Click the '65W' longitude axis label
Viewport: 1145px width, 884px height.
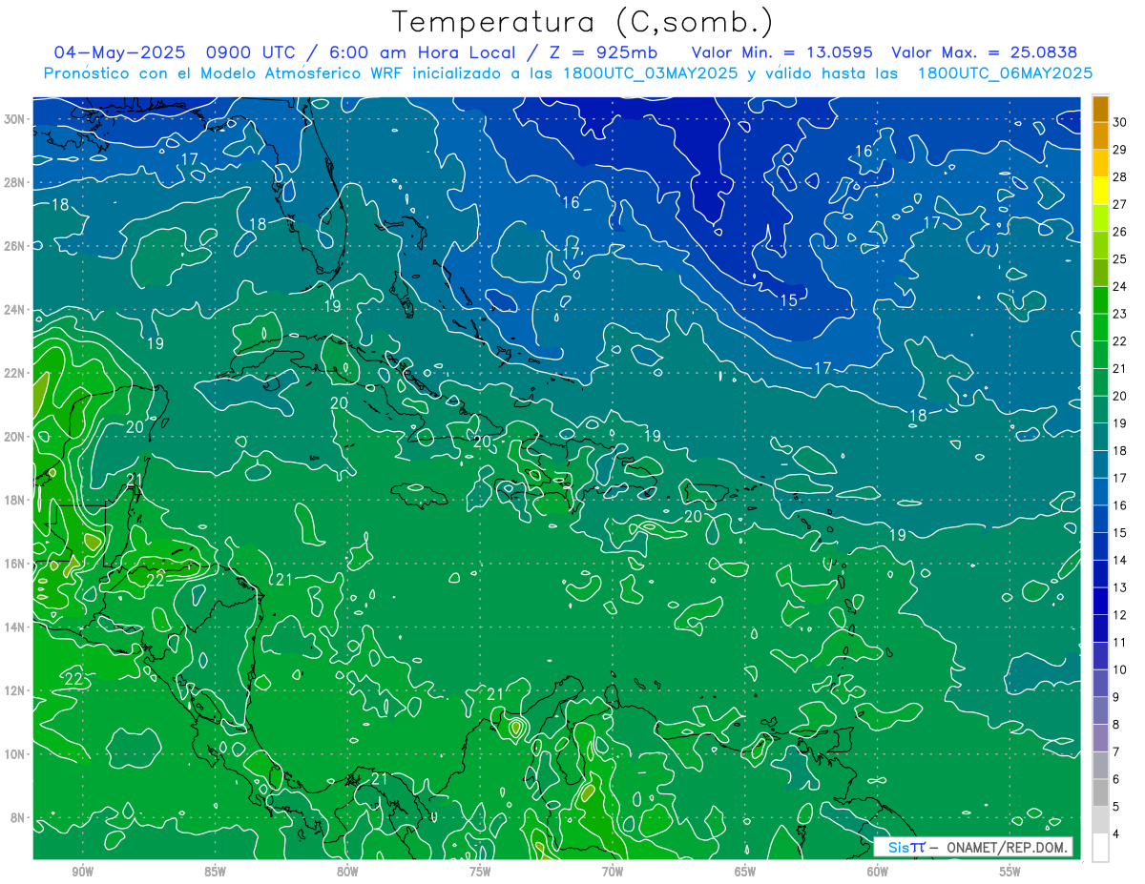pyautogui.click(x=745, y=872)
